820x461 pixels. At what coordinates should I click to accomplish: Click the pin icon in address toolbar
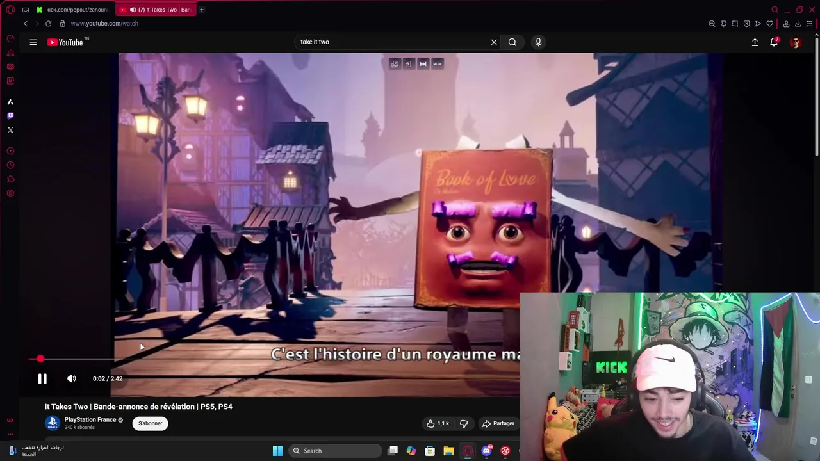(723, 24)
